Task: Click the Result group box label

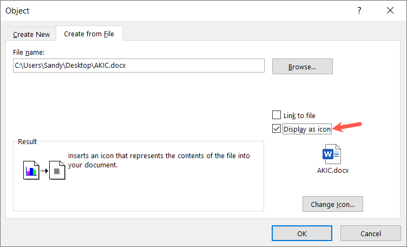Action: coord(27,141)
